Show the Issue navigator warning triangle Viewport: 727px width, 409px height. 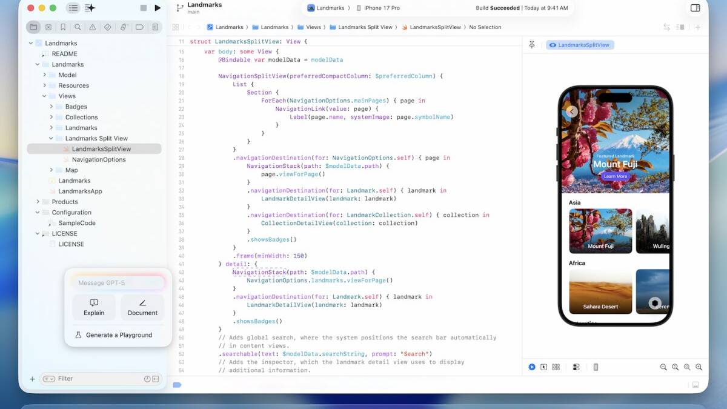pos(93,27)
